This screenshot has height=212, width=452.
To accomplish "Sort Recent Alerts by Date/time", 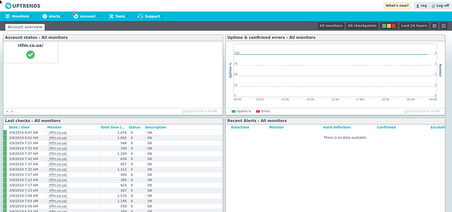I will pos(240,127).
